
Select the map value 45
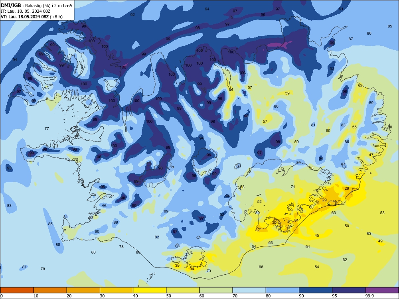point(317,236)
